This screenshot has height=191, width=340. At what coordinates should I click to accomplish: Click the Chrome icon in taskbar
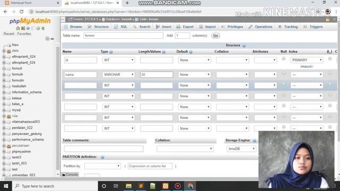coord(190,186)
